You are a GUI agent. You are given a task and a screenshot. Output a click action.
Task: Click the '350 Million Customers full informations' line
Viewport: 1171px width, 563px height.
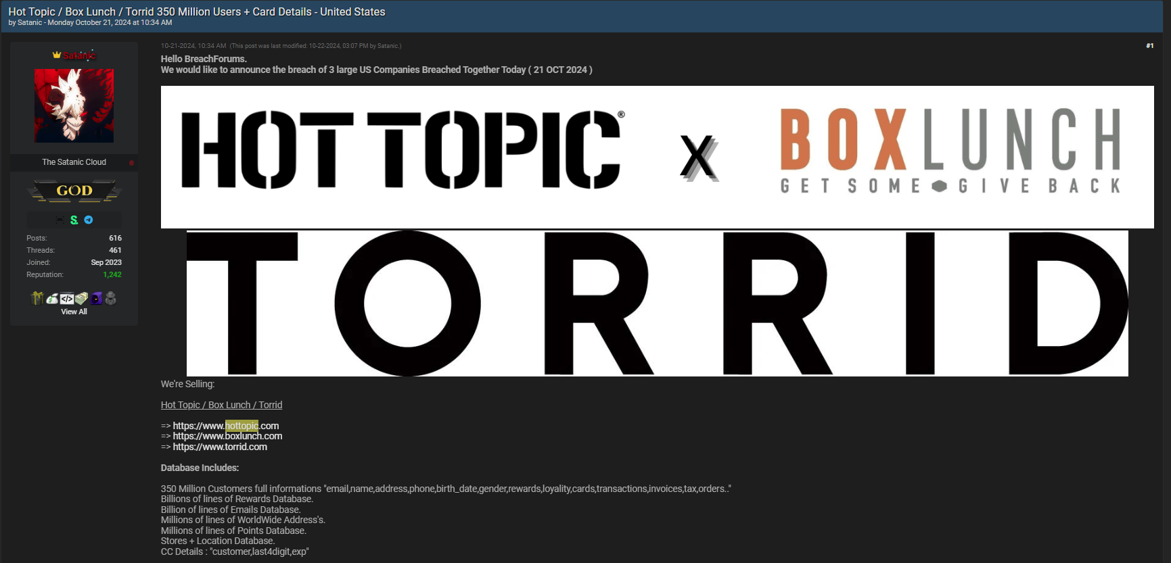click(446, 489)
